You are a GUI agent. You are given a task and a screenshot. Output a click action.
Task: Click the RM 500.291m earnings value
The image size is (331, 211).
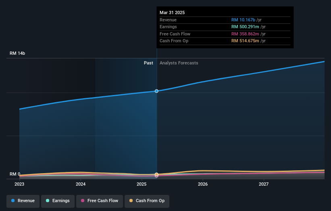coord(245,27)
